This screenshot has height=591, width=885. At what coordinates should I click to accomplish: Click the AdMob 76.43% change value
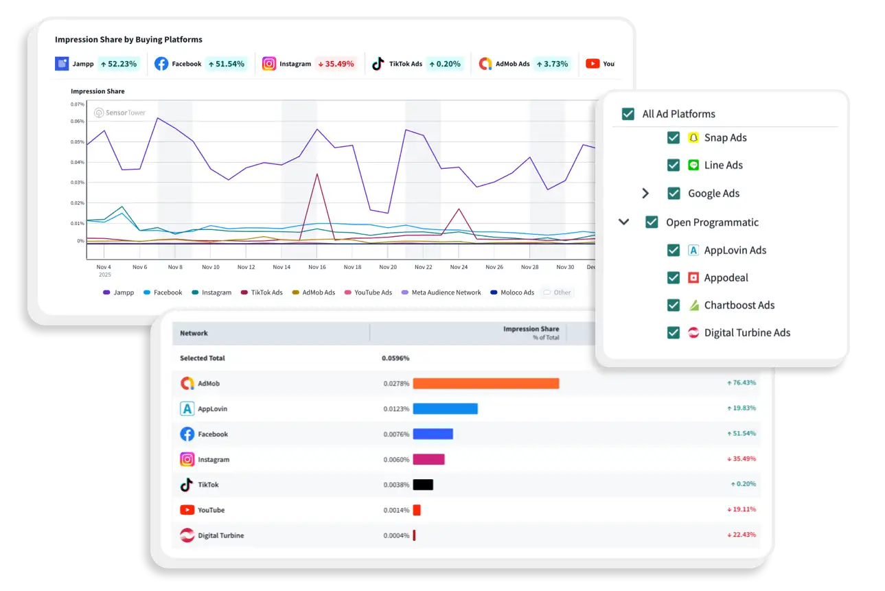(742, 383)
